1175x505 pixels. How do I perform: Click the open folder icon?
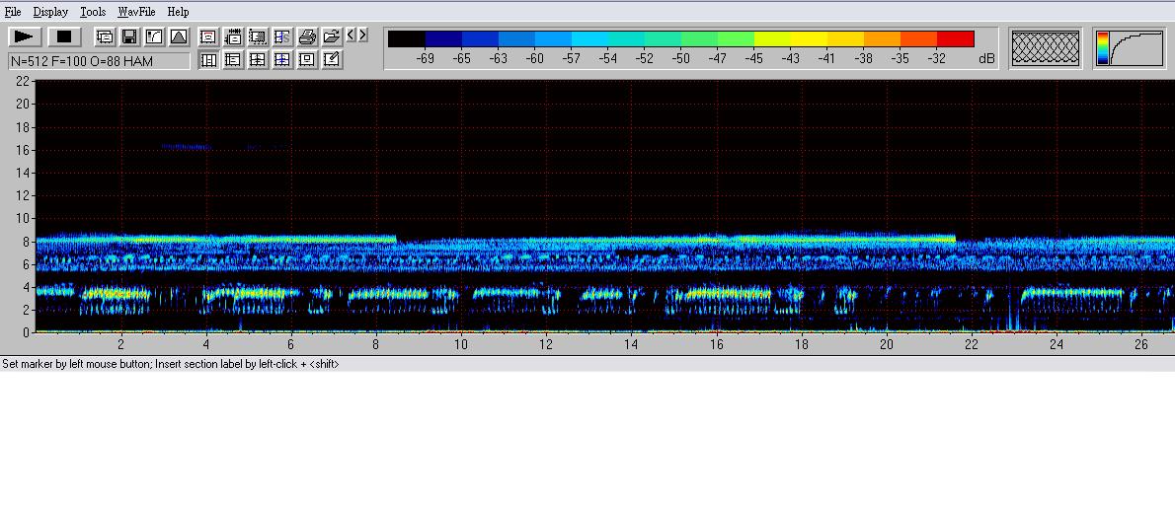pyautogui.click(x=332, y=36)
